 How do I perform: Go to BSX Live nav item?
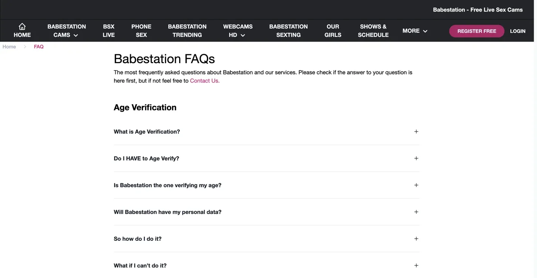click(109, 31)
